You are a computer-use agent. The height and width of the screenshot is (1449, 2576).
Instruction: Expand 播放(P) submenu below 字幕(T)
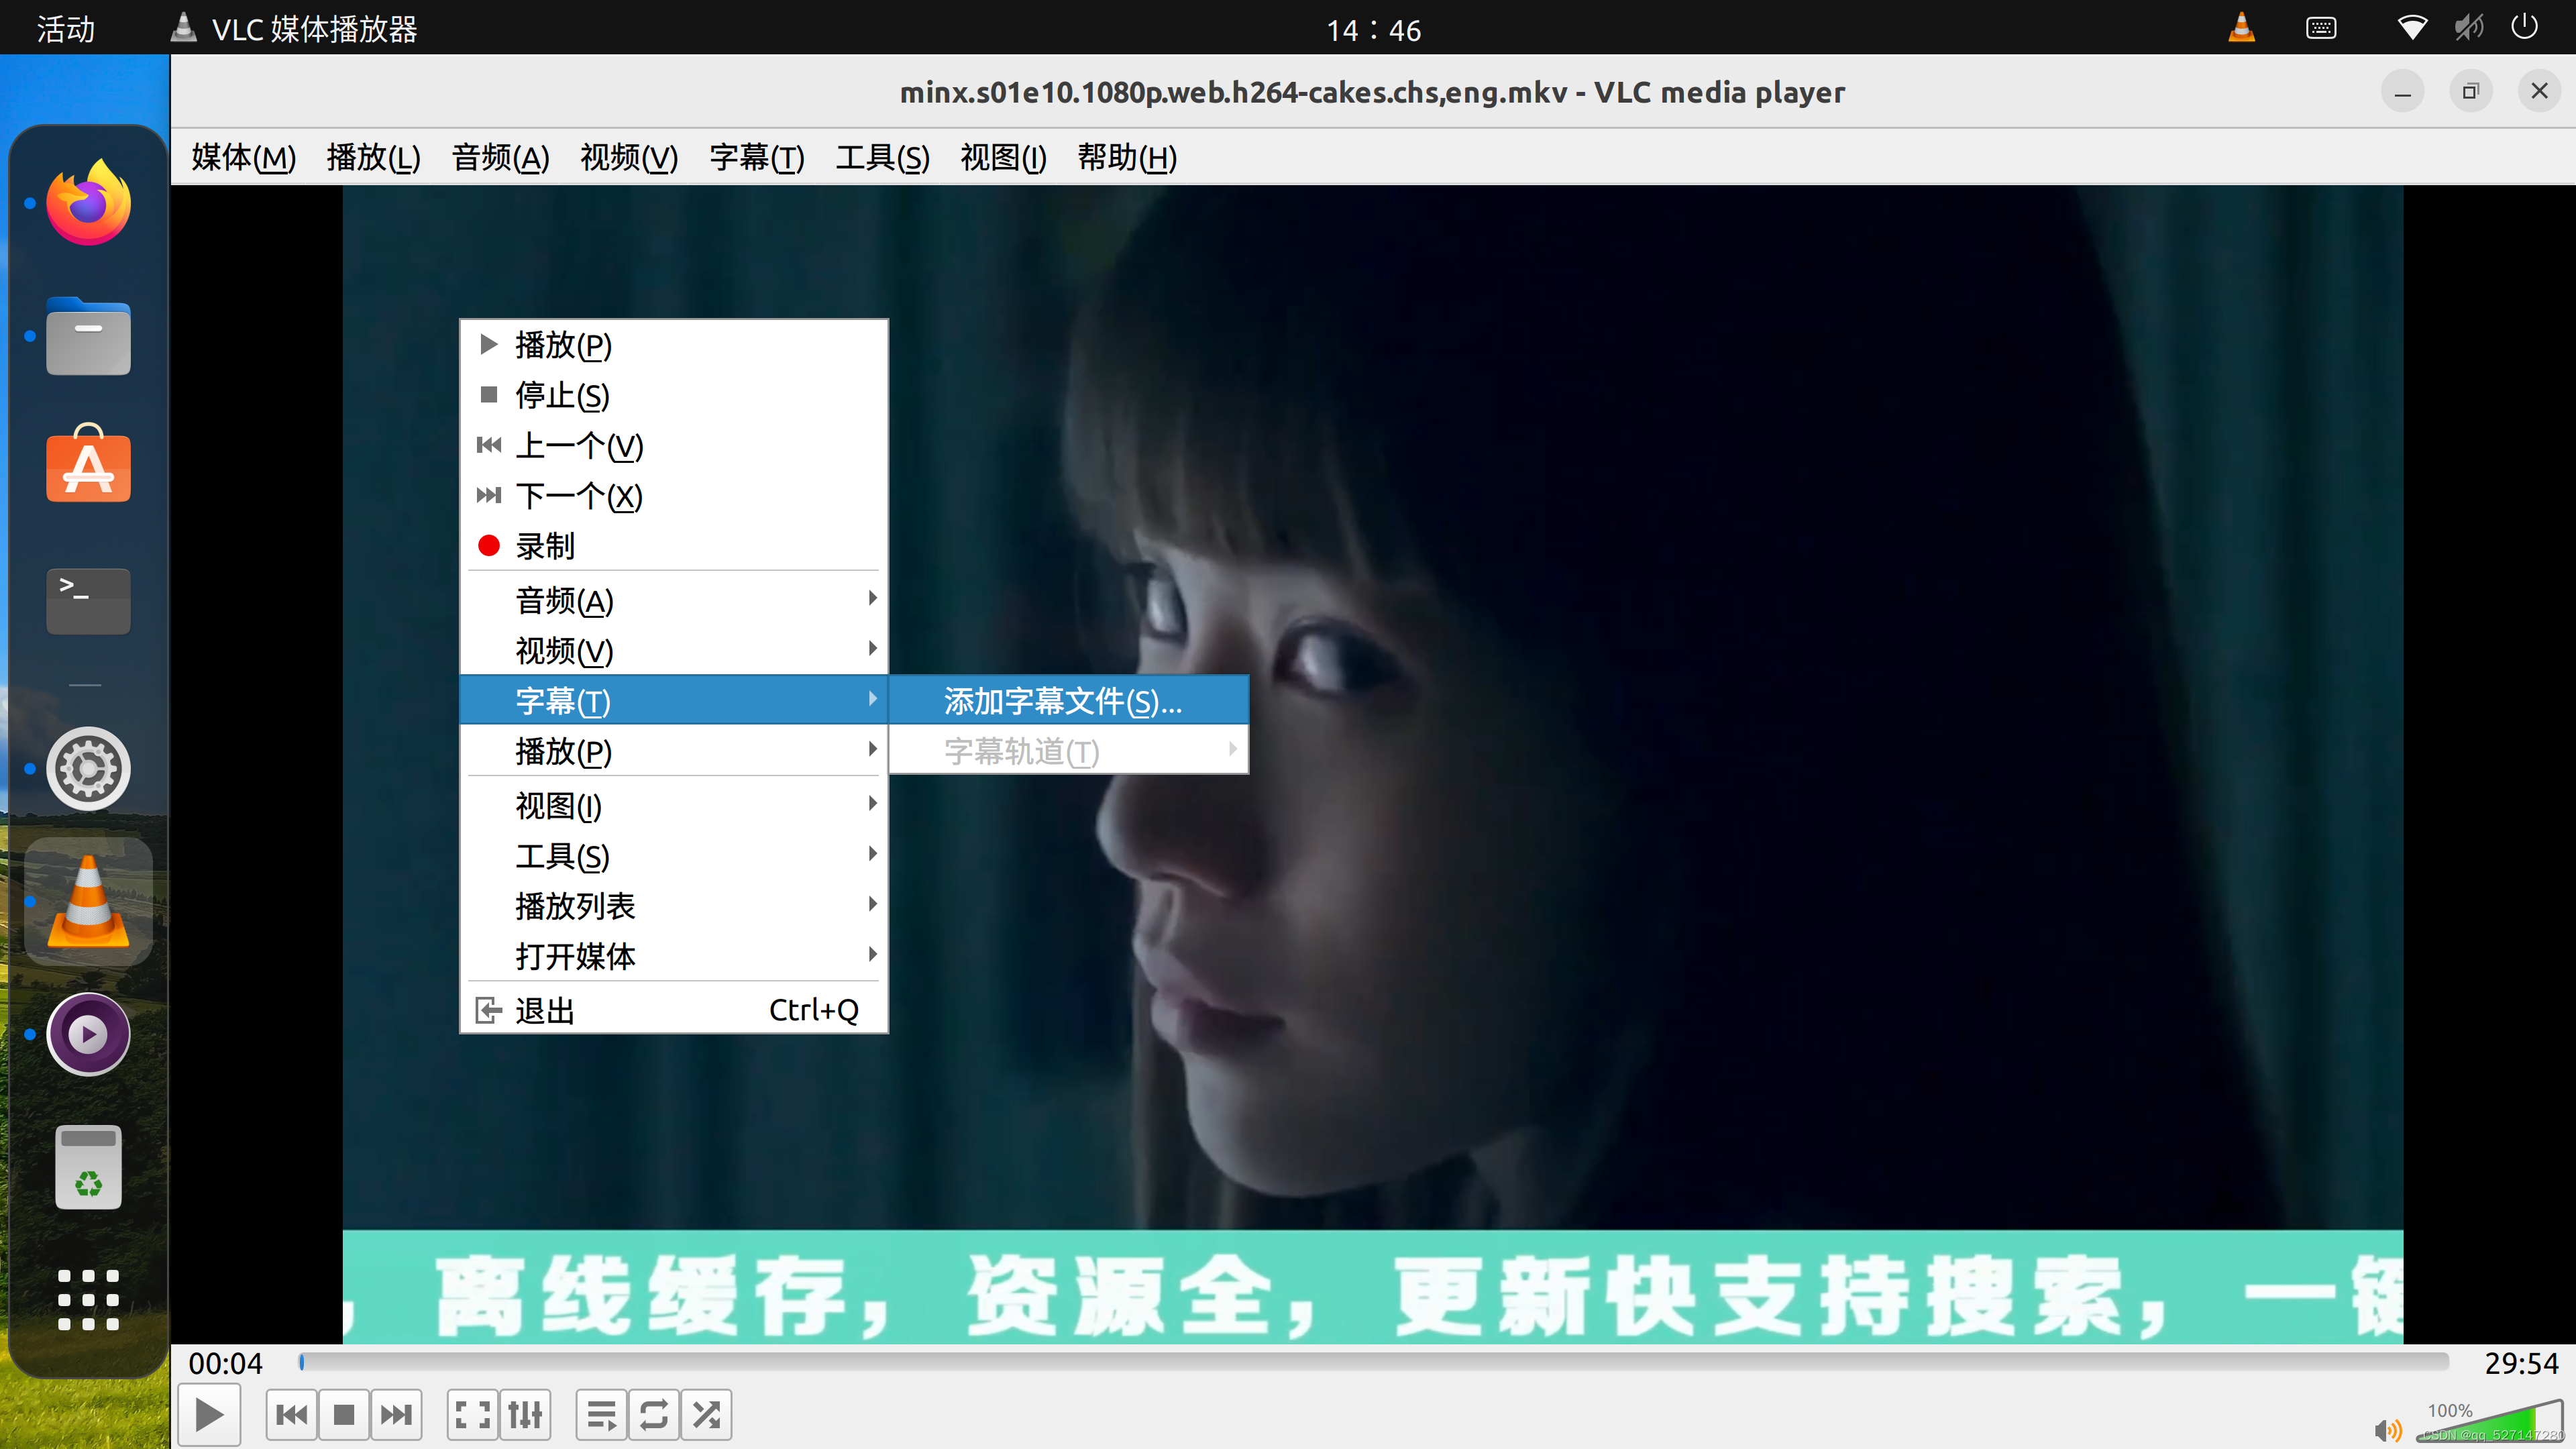pyautogui.click(x=674, y=750)
